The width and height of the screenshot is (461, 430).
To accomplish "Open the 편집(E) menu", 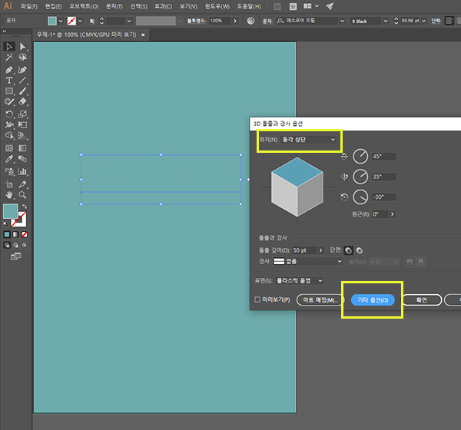I will click(53, 6).
